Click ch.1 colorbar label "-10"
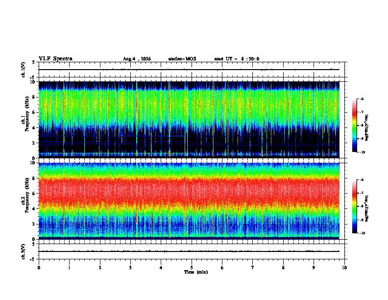The height and width of the screenshot is (300, 388). 363,152
